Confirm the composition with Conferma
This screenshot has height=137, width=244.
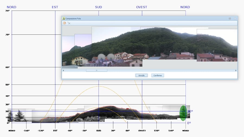(x=158, y=76)
